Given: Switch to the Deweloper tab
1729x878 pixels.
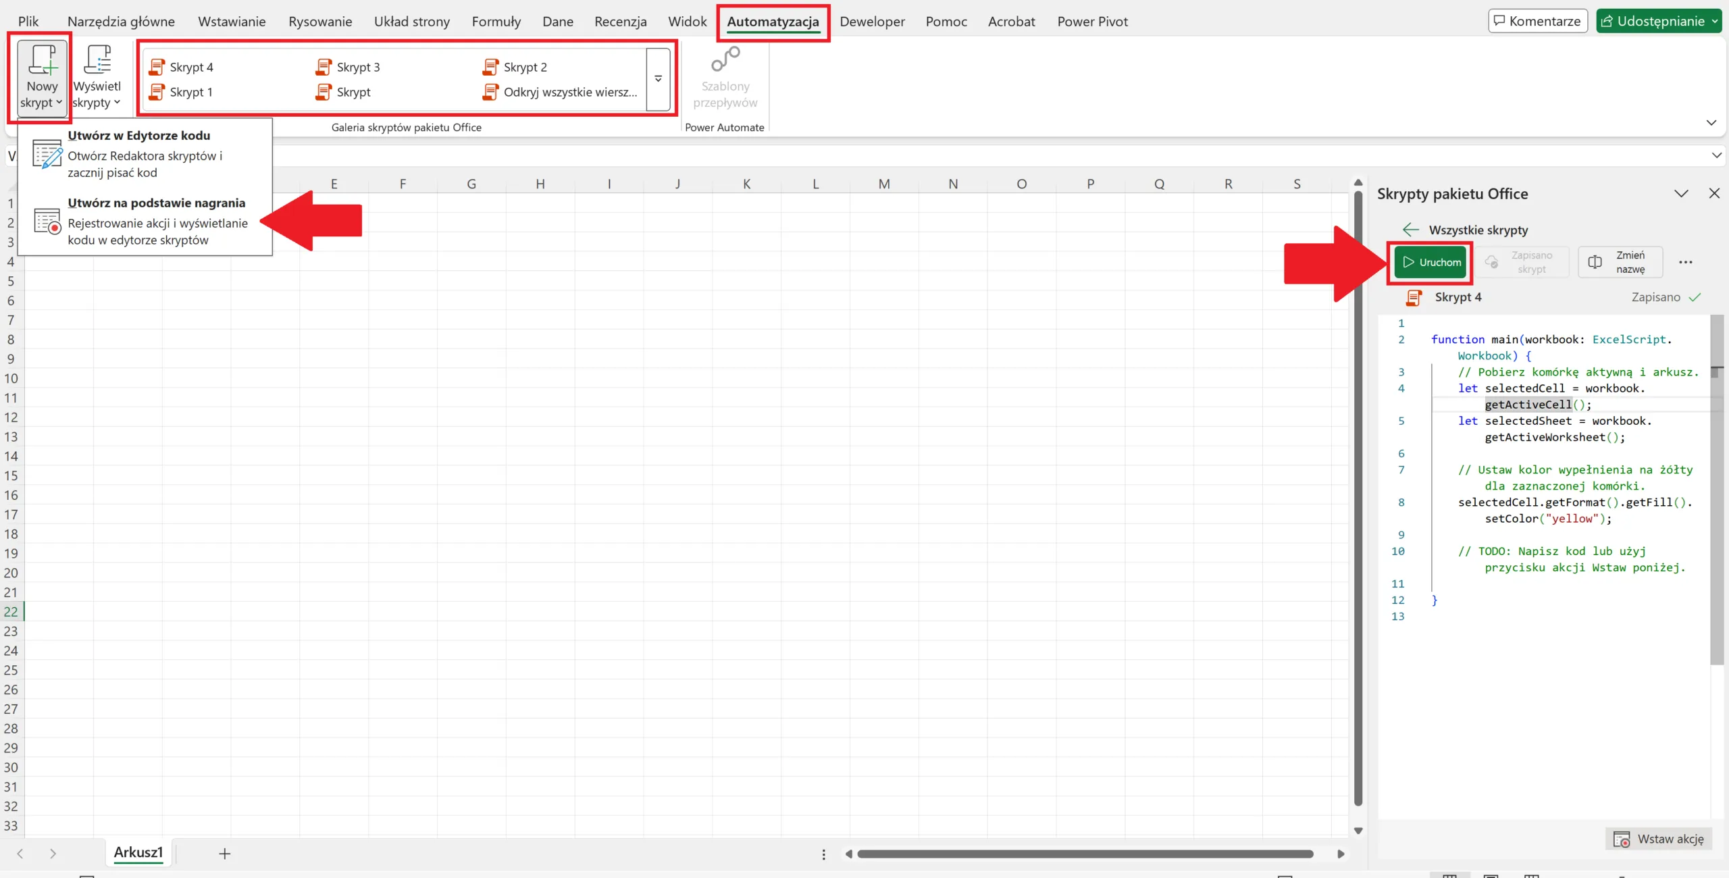Looking at the screenshot, I should click(872, 22).
